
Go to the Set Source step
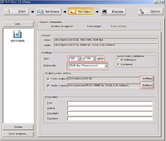49,11
